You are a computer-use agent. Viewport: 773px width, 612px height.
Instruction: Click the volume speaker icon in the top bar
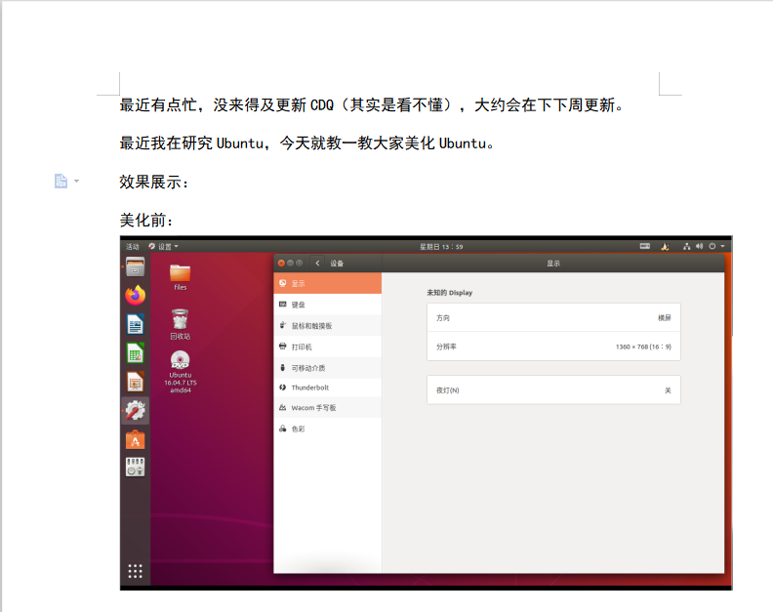point(700,246)
